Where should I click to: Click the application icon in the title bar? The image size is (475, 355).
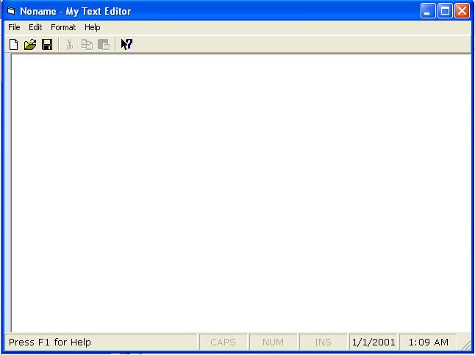(11, 11)
